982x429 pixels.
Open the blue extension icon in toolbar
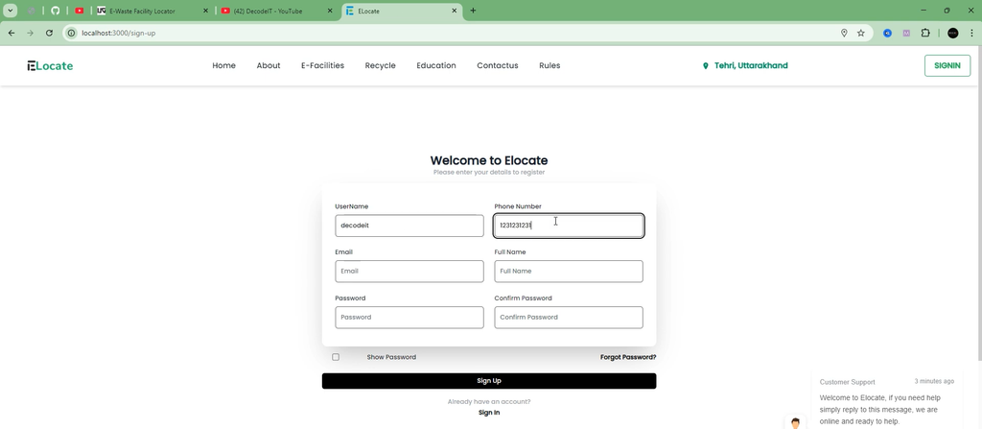887,33
